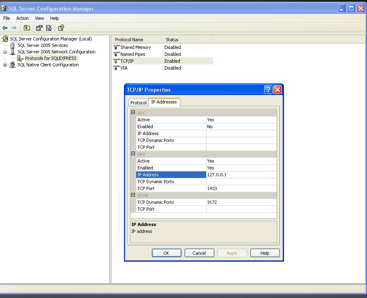This screenshot has height=298, width=367.
Task: Close the TCP/IP Properties dialog
Action: [x=277, y=89]
